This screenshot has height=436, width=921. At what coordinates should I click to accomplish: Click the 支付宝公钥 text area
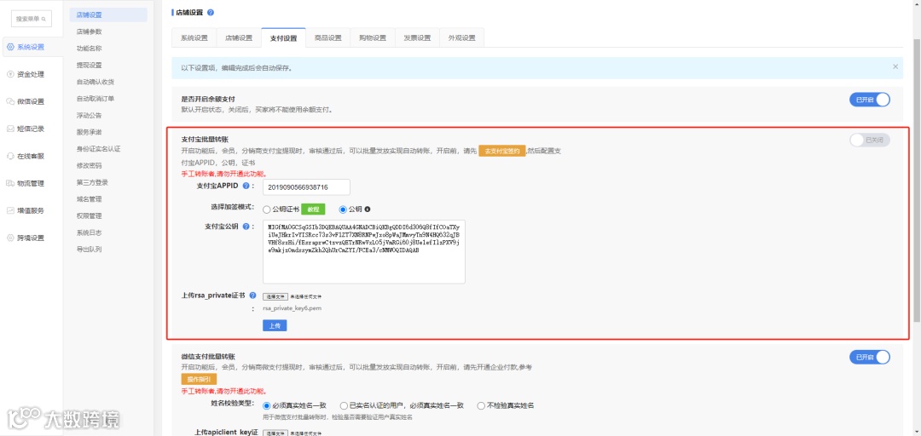[x=363, y=252]
